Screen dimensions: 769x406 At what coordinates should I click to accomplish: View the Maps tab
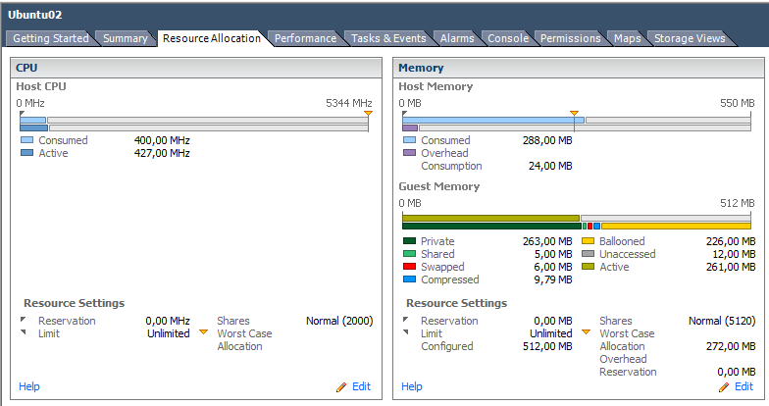coord(628,38)
